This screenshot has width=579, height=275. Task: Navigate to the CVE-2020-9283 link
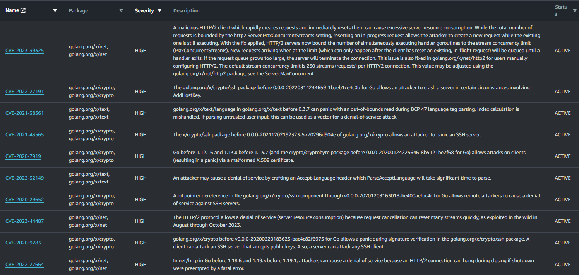[x=23, y=243]
